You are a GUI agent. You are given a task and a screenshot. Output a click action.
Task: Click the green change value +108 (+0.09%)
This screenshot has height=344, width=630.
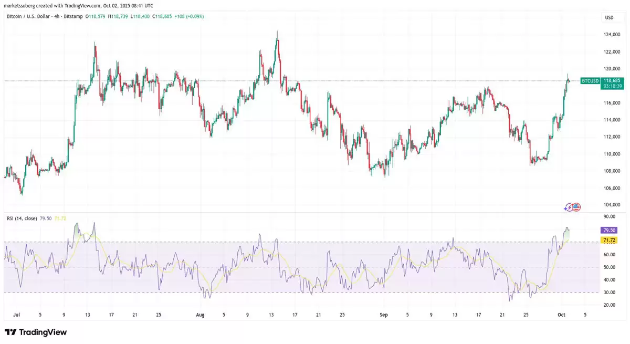tap(189, 16)
